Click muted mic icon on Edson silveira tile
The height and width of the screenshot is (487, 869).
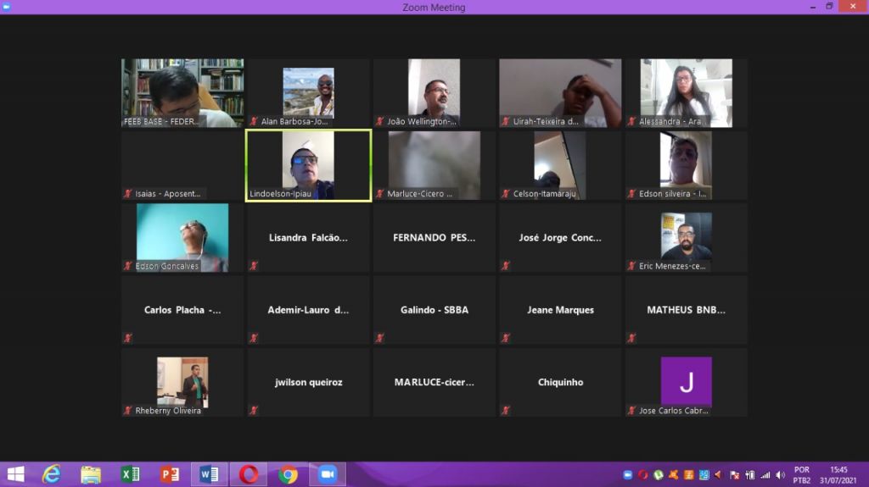[631, 194]
